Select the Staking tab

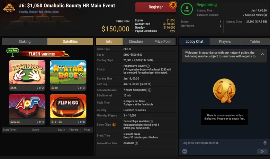(25, 41)
